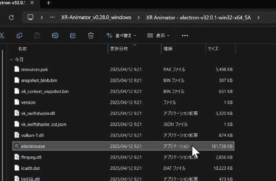Click the breadcrumb overflow ellipsis in address bar

click(x=52, y=18)
